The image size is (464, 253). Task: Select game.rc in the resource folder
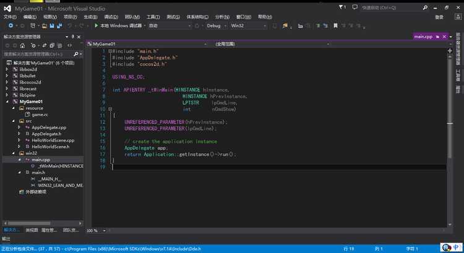tap(40, 114)
